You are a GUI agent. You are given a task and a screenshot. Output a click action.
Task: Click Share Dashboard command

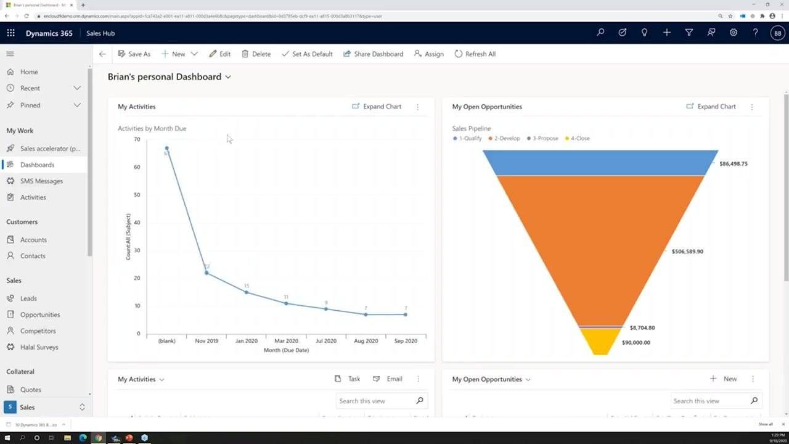tap(373, 54)
